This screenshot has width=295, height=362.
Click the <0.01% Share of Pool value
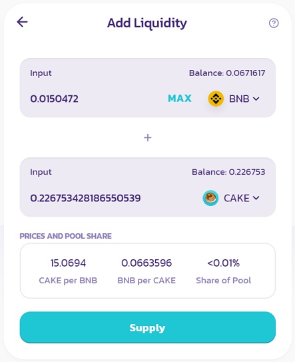[223, 263]
